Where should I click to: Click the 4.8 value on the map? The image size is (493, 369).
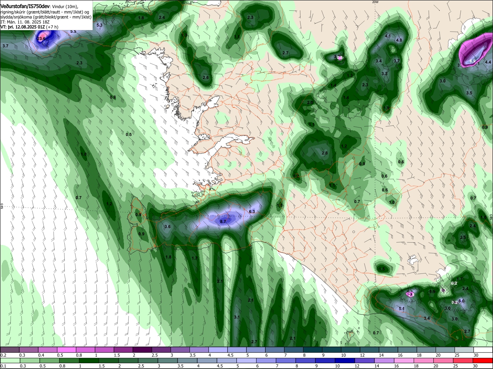click(399, 40)
